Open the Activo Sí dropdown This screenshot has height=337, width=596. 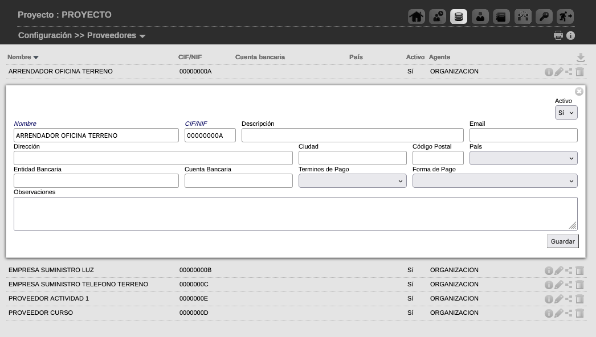[x=566, y=113]
